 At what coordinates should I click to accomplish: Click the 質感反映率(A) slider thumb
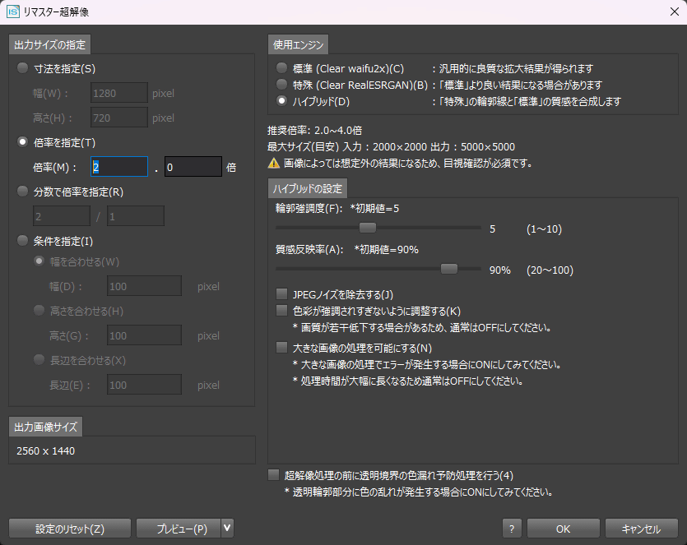(449, 269)
